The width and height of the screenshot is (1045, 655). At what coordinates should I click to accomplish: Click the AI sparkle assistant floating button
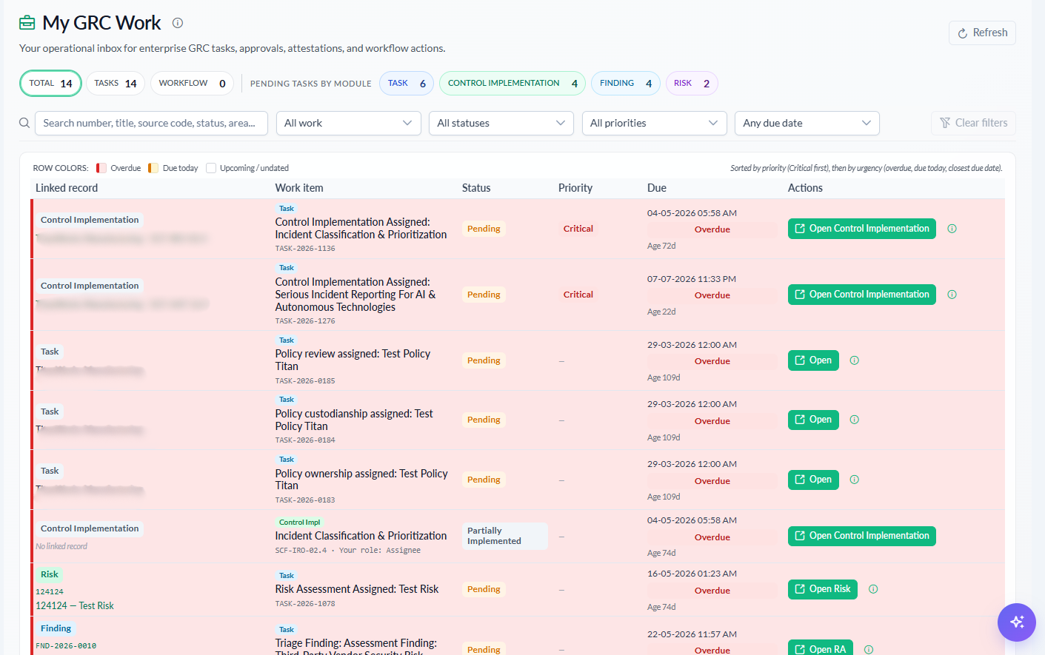pyautogui.click(x=1017, y=622)
